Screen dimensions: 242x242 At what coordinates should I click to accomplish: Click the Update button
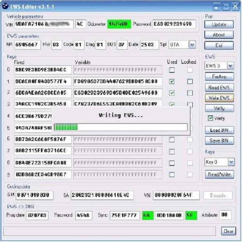click(x=219, y=24)
